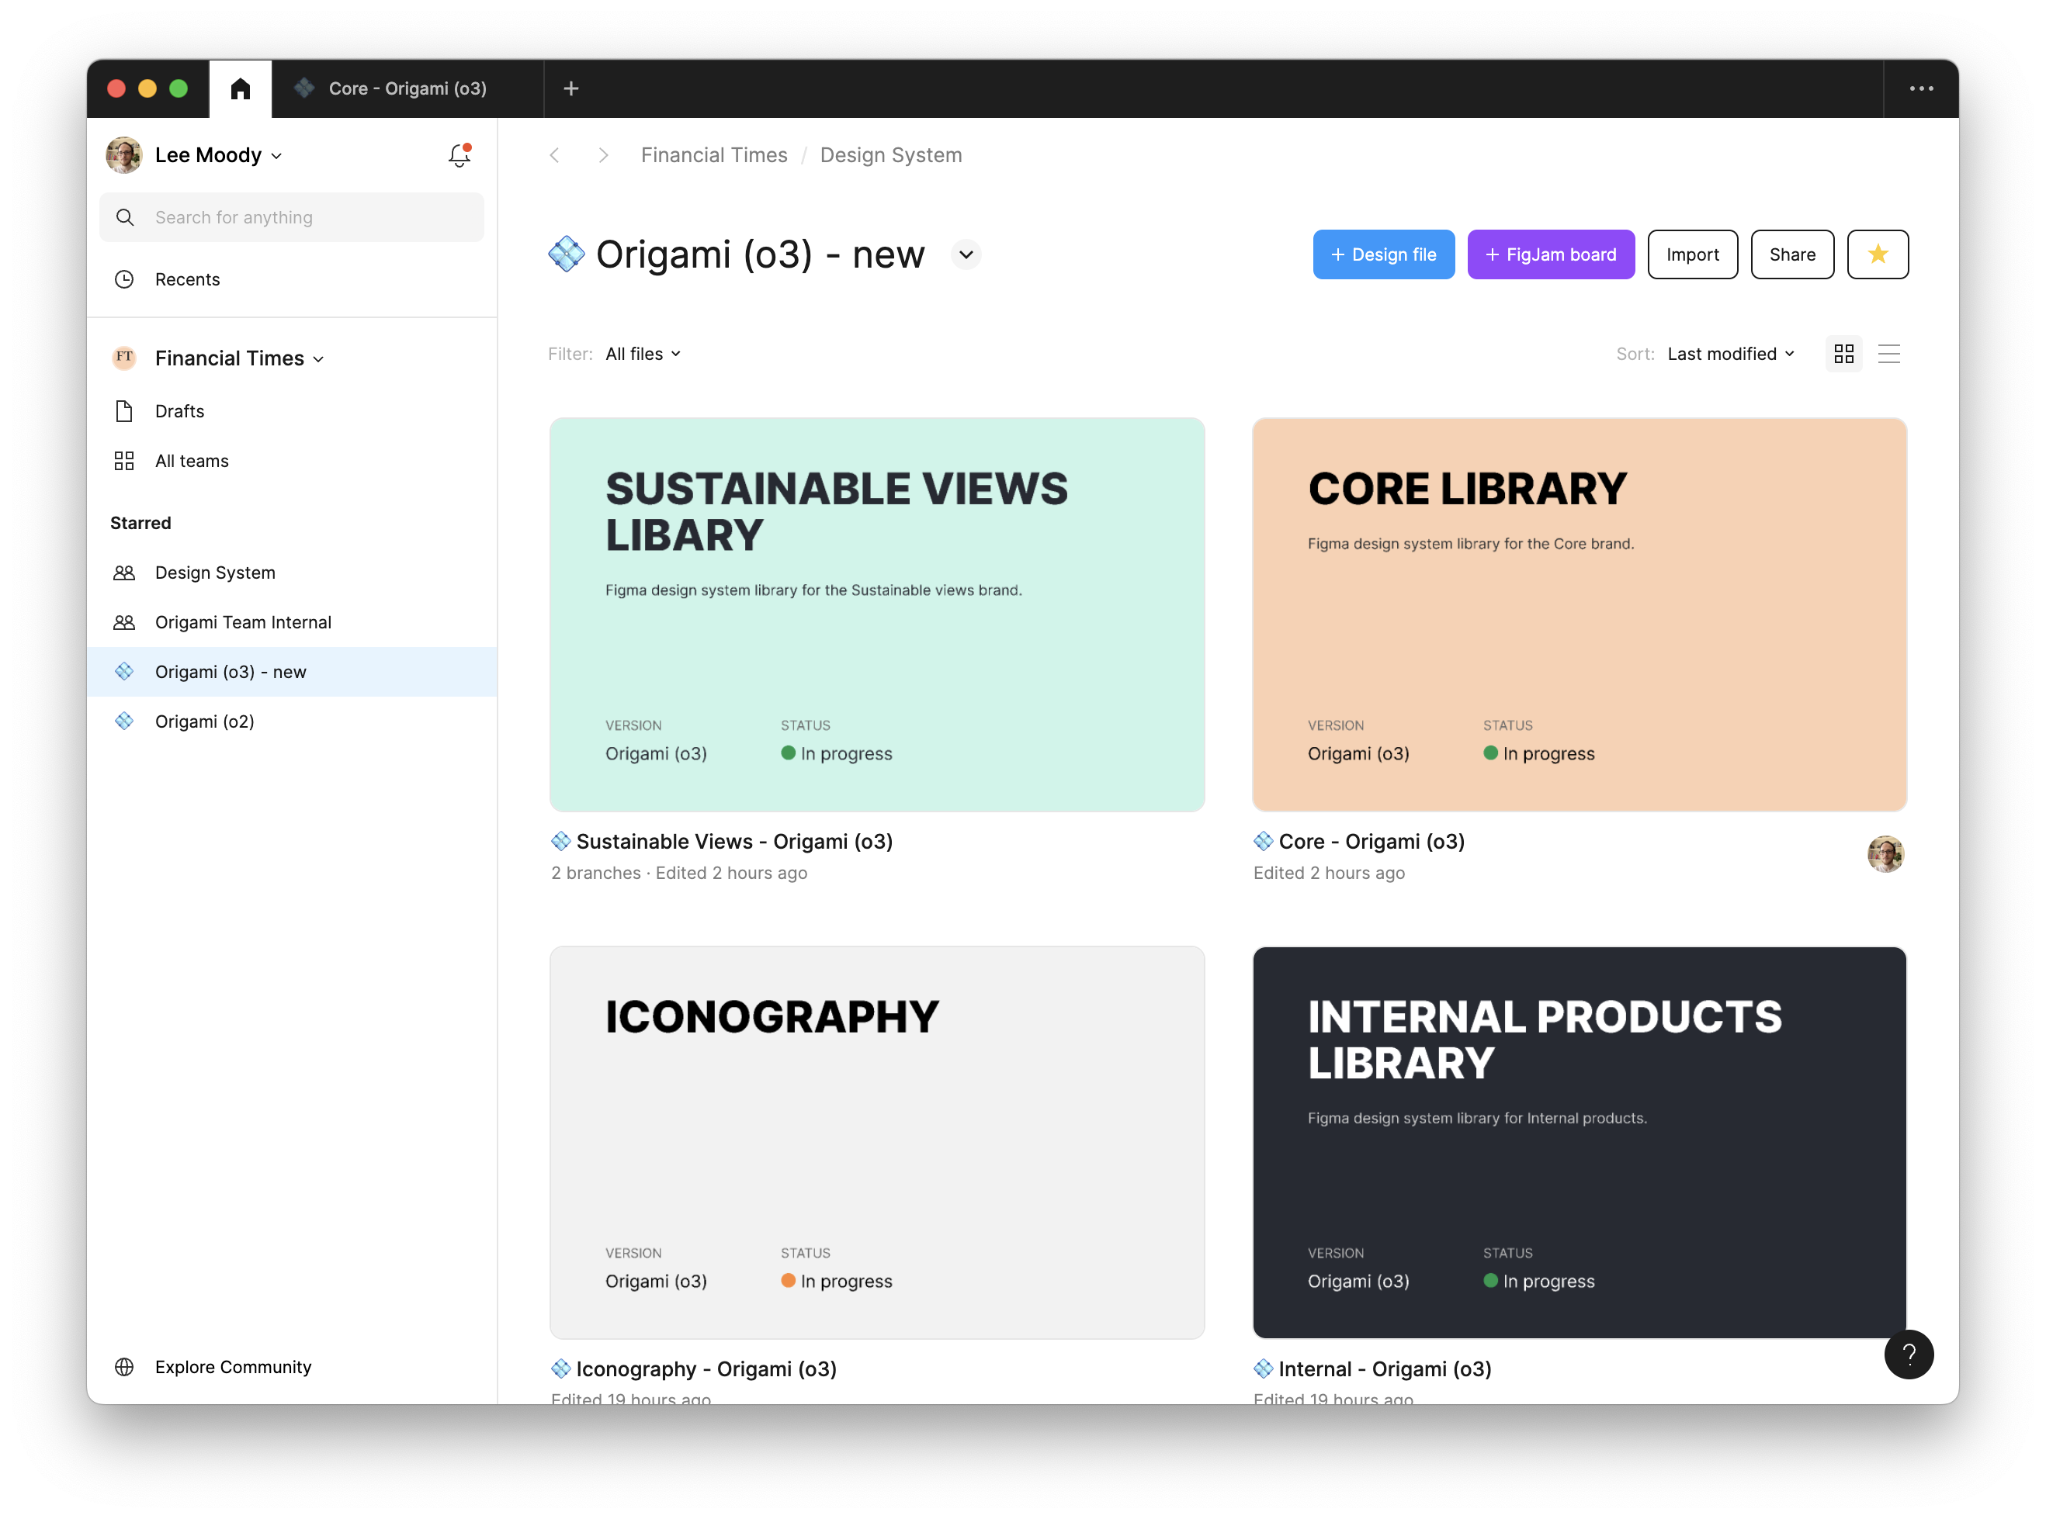Click Origami (o2) diamond icon

pos(124,721)
